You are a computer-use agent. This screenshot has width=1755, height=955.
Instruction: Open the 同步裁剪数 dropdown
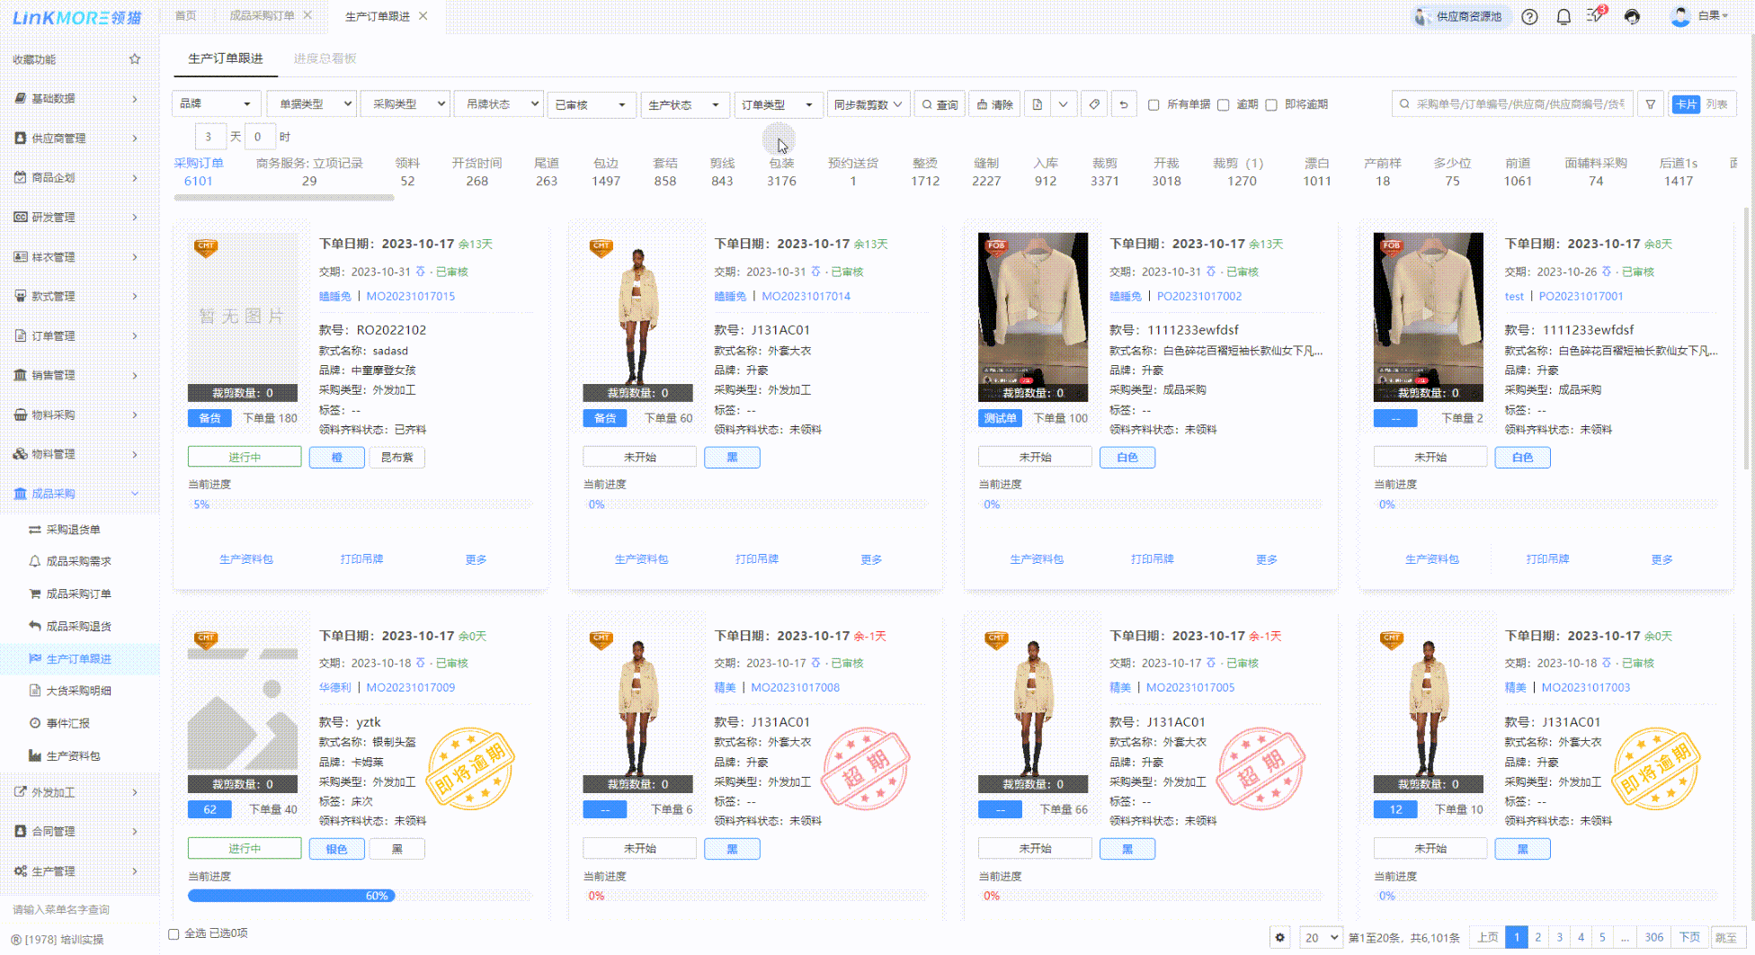pyautogui.click(x=869, y=104)
